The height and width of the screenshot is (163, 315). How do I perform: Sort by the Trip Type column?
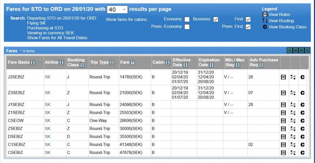112,62
